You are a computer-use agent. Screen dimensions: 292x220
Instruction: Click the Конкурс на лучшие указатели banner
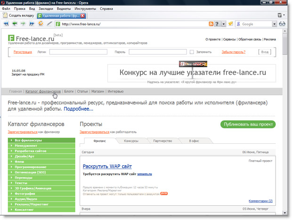(192, 73)
